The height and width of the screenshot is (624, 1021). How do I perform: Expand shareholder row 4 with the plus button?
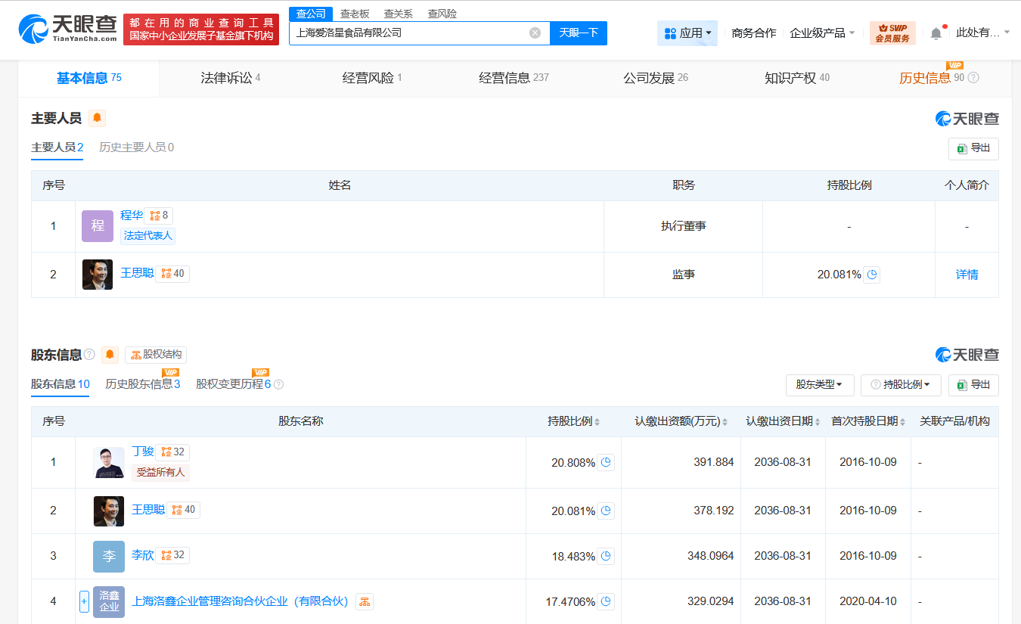tap(83, 601)
